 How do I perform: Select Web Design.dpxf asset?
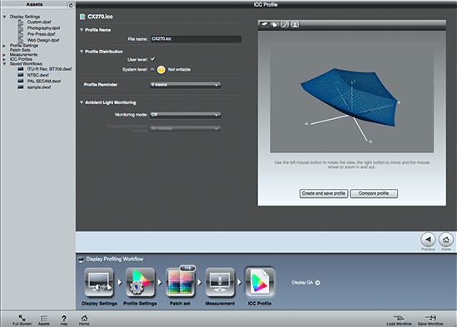[43, 40]
